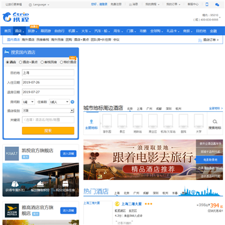This screenshot has width=225, height=225.
Task: Select the 客栈民宿 radio button
Action: tap(42, 62)
